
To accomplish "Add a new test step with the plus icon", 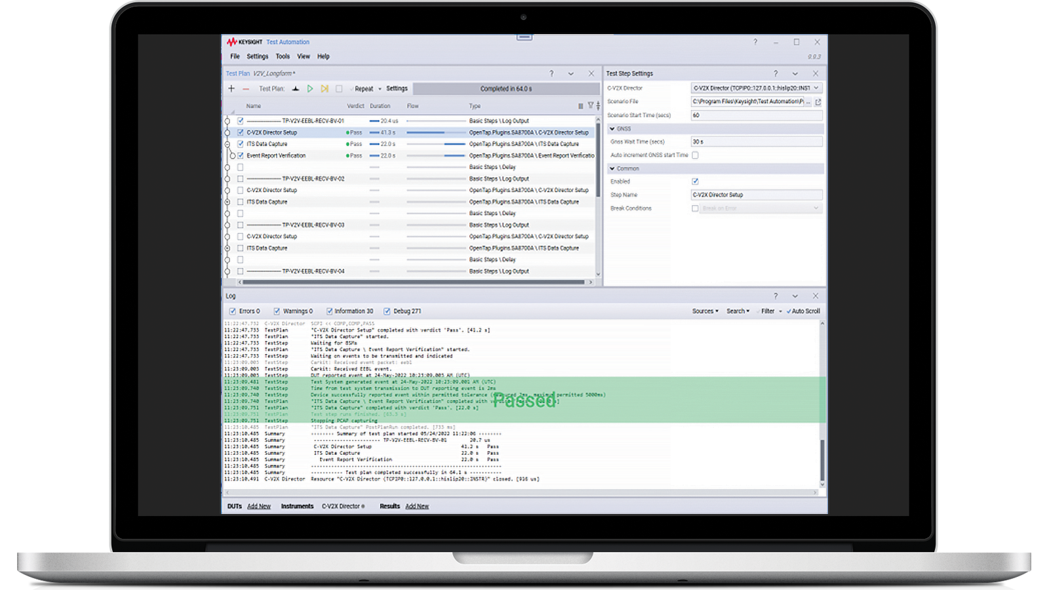I will [231, 88].
